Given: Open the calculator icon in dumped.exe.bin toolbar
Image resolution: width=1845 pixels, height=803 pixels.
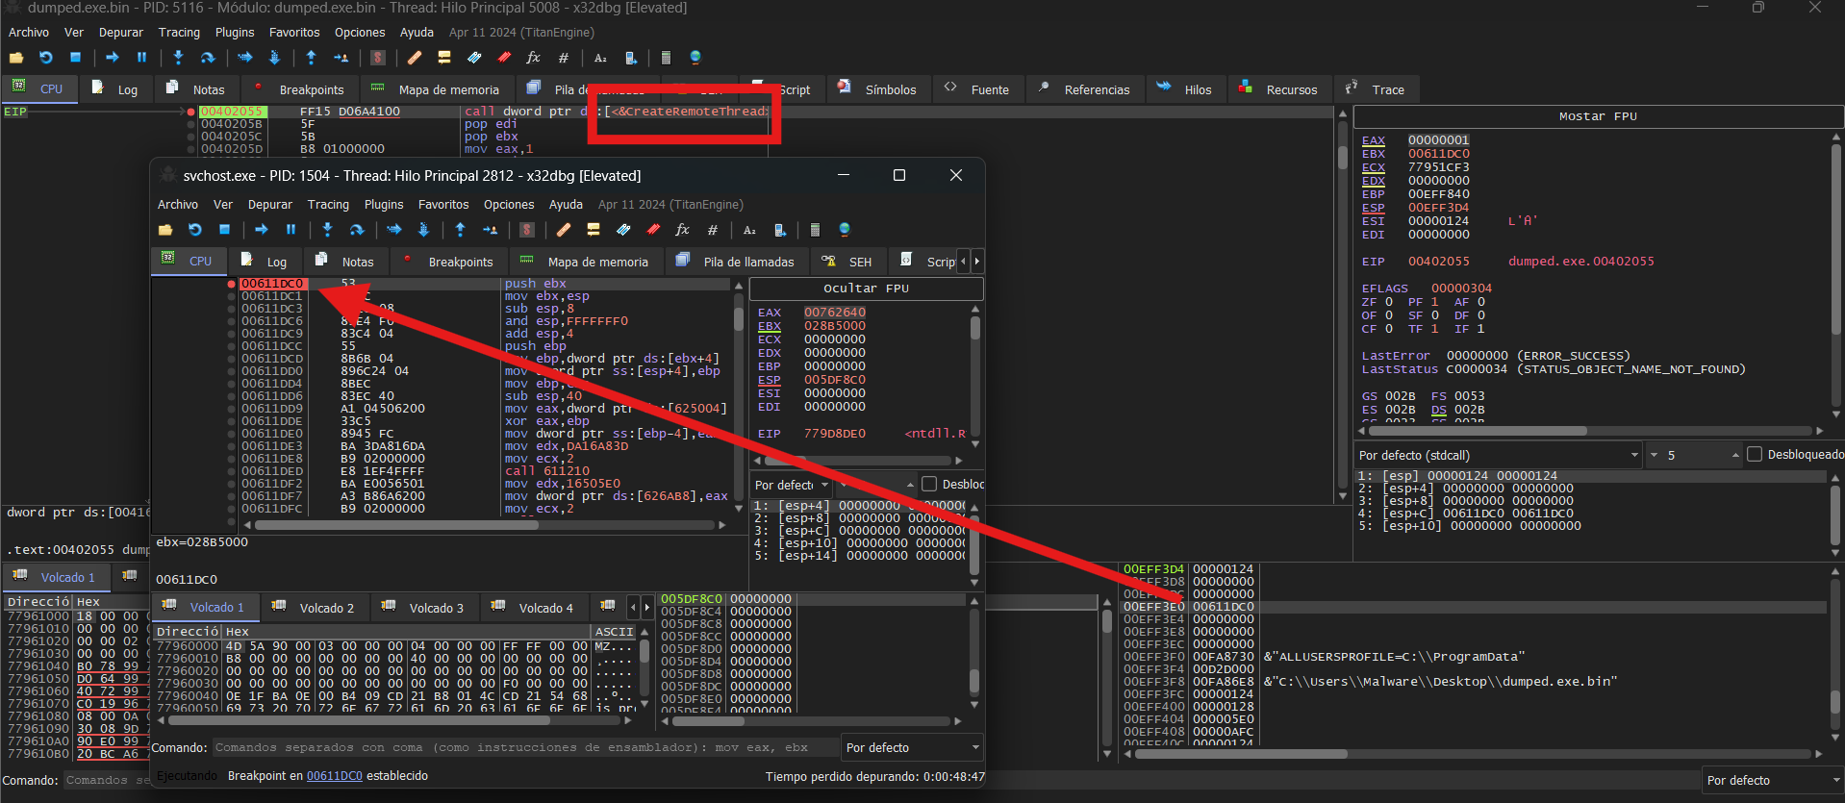Looking at the screenshot, I should coord(665,58).
